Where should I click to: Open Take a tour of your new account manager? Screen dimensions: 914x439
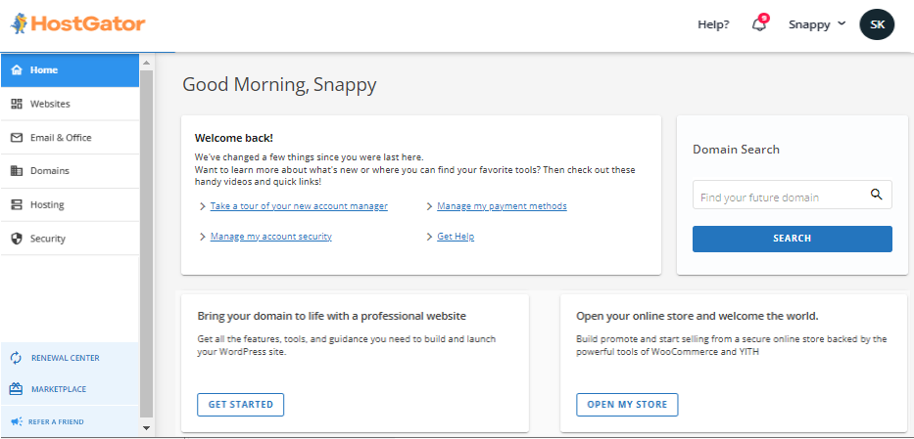(299, 206)
